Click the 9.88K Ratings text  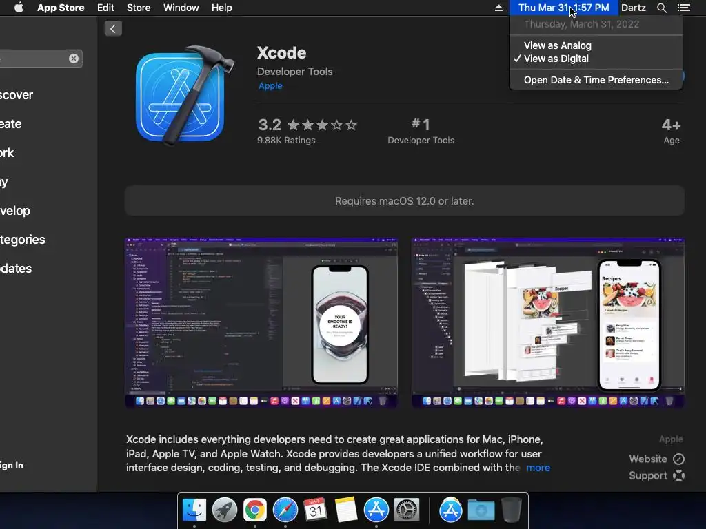coord(286,141)
